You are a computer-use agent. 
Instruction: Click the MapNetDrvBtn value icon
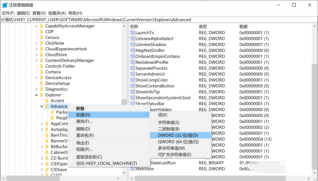pyautogui.click(x=132, y=50)
